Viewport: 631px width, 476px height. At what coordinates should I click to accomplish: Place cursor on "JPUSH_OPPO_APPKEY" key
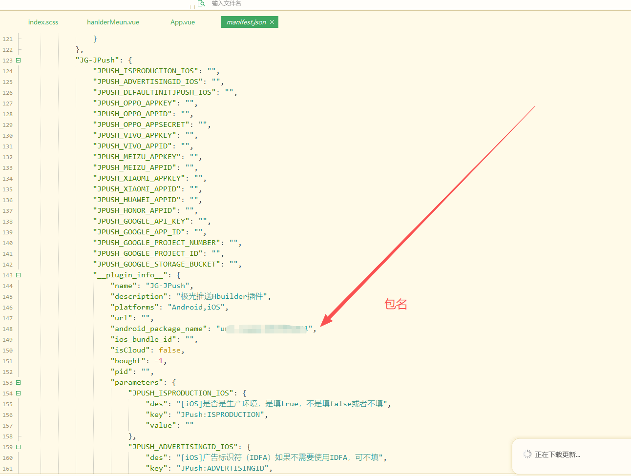point(134,103)
